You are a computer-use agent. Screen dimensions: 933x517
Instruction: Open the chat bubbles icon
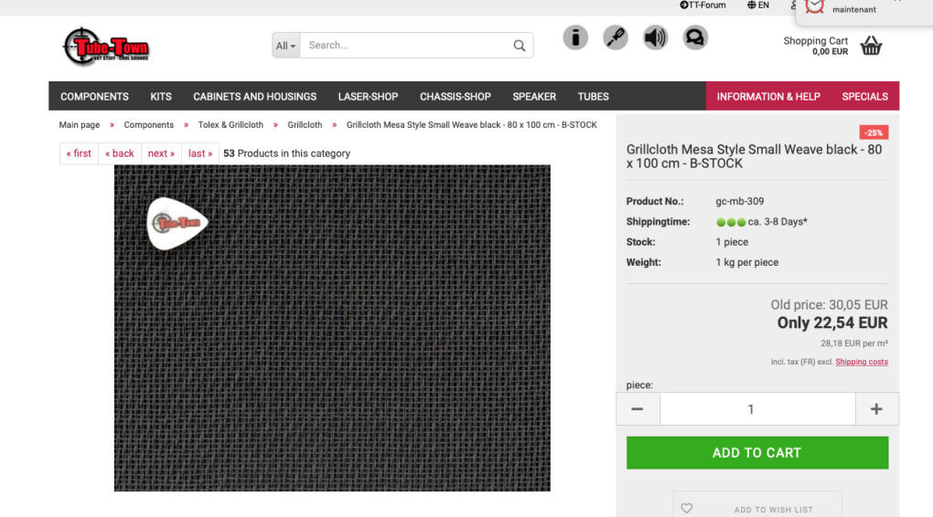(695, 37)
